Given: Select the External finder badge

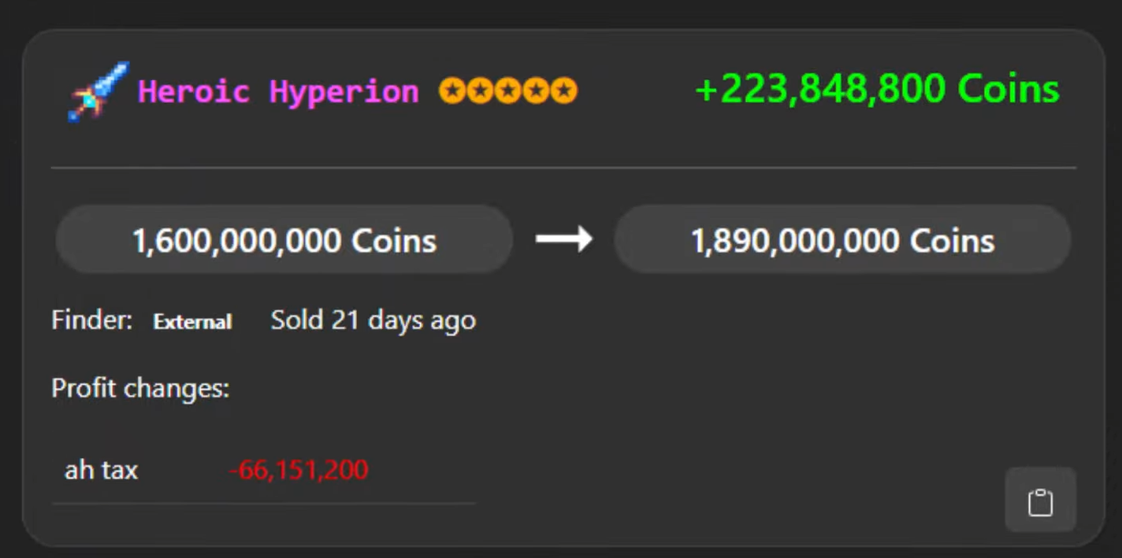Looking at the screenshot, I should coord(192,322).
